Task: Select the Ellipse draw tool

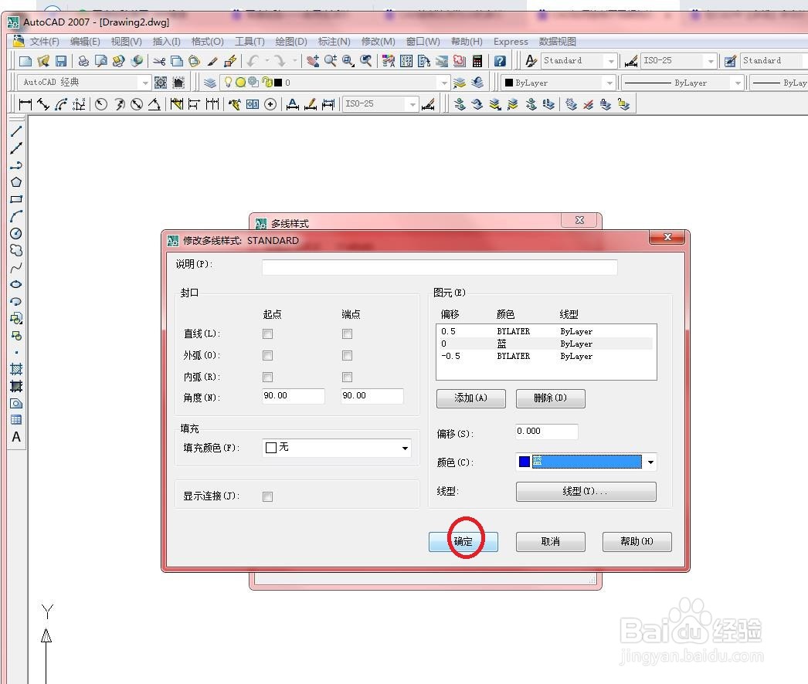Action: [x=16, y=284]
